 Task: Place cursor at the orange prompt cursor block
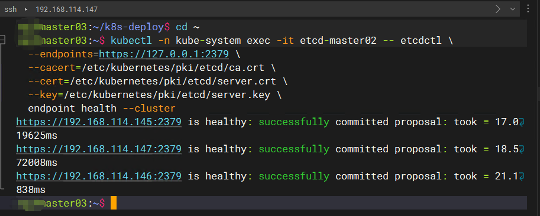click(114, 203)
